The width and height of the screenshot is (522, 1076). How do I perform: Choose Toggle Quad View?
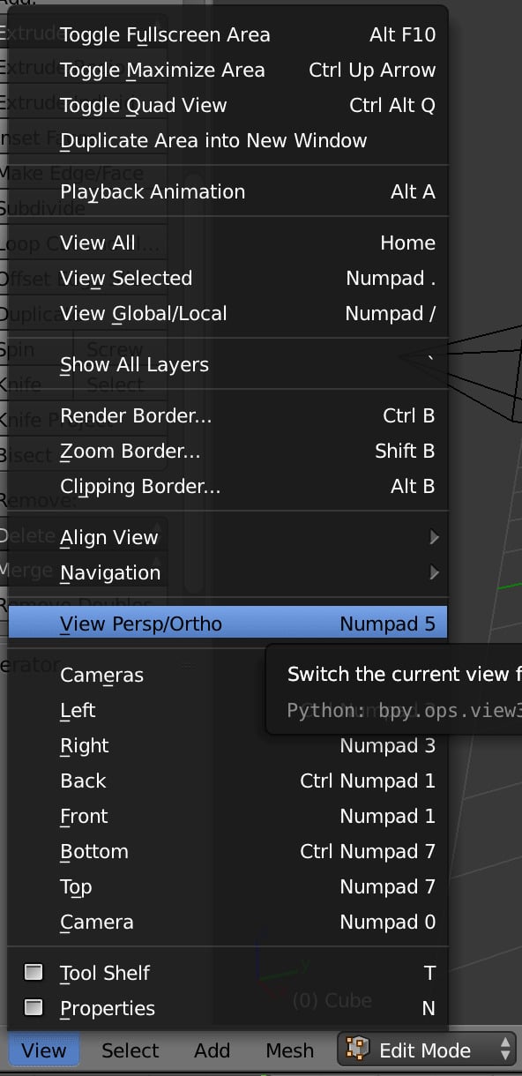point(228,105)
